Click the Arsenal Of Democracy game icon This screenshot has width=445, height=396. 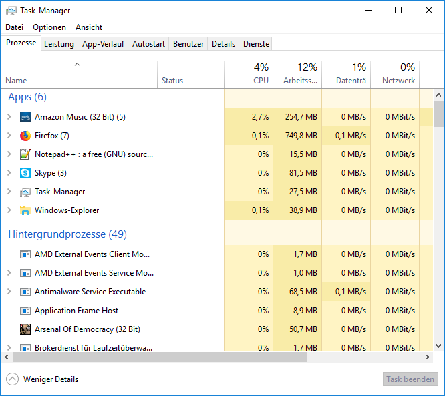[x=25, y=329]
